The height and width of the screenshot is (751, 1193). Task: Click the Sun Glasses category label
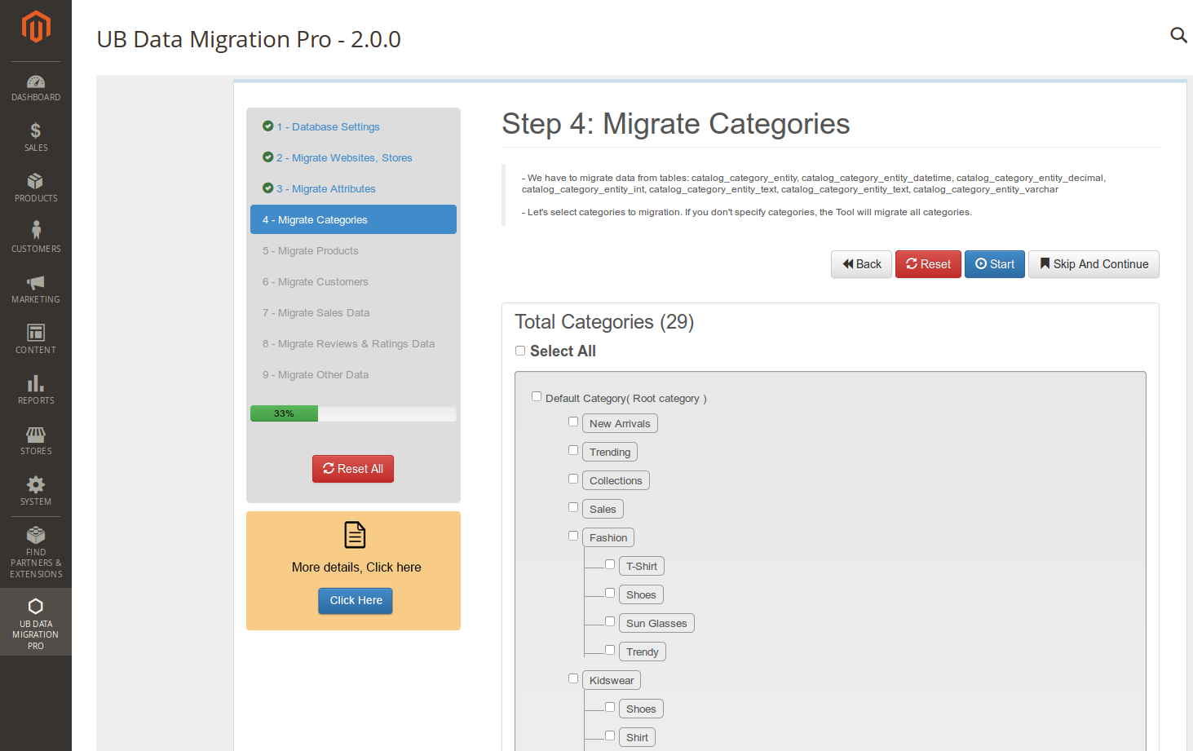click(656, 623)
